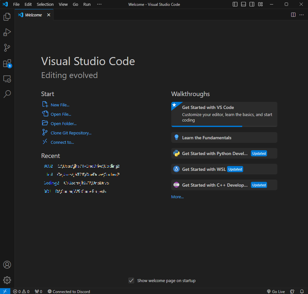Screen dimensions: 308x294
Task: Split editor right icon
Action: point(293,15)
